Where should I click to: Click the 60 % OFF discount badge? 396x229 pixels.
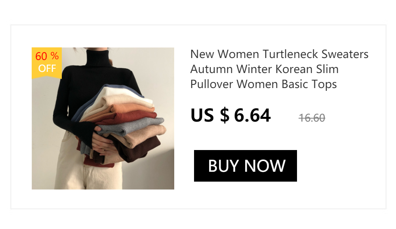coord(47,63)
